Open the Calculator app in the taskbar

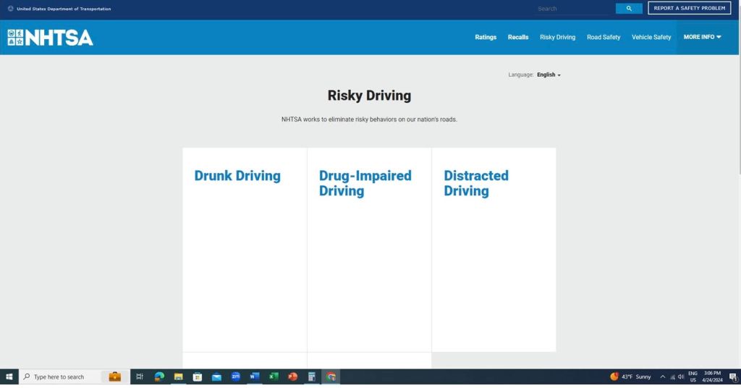point(312,376)
